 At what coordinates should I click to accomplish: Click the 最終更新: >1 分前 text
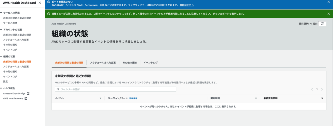(308, 24)
